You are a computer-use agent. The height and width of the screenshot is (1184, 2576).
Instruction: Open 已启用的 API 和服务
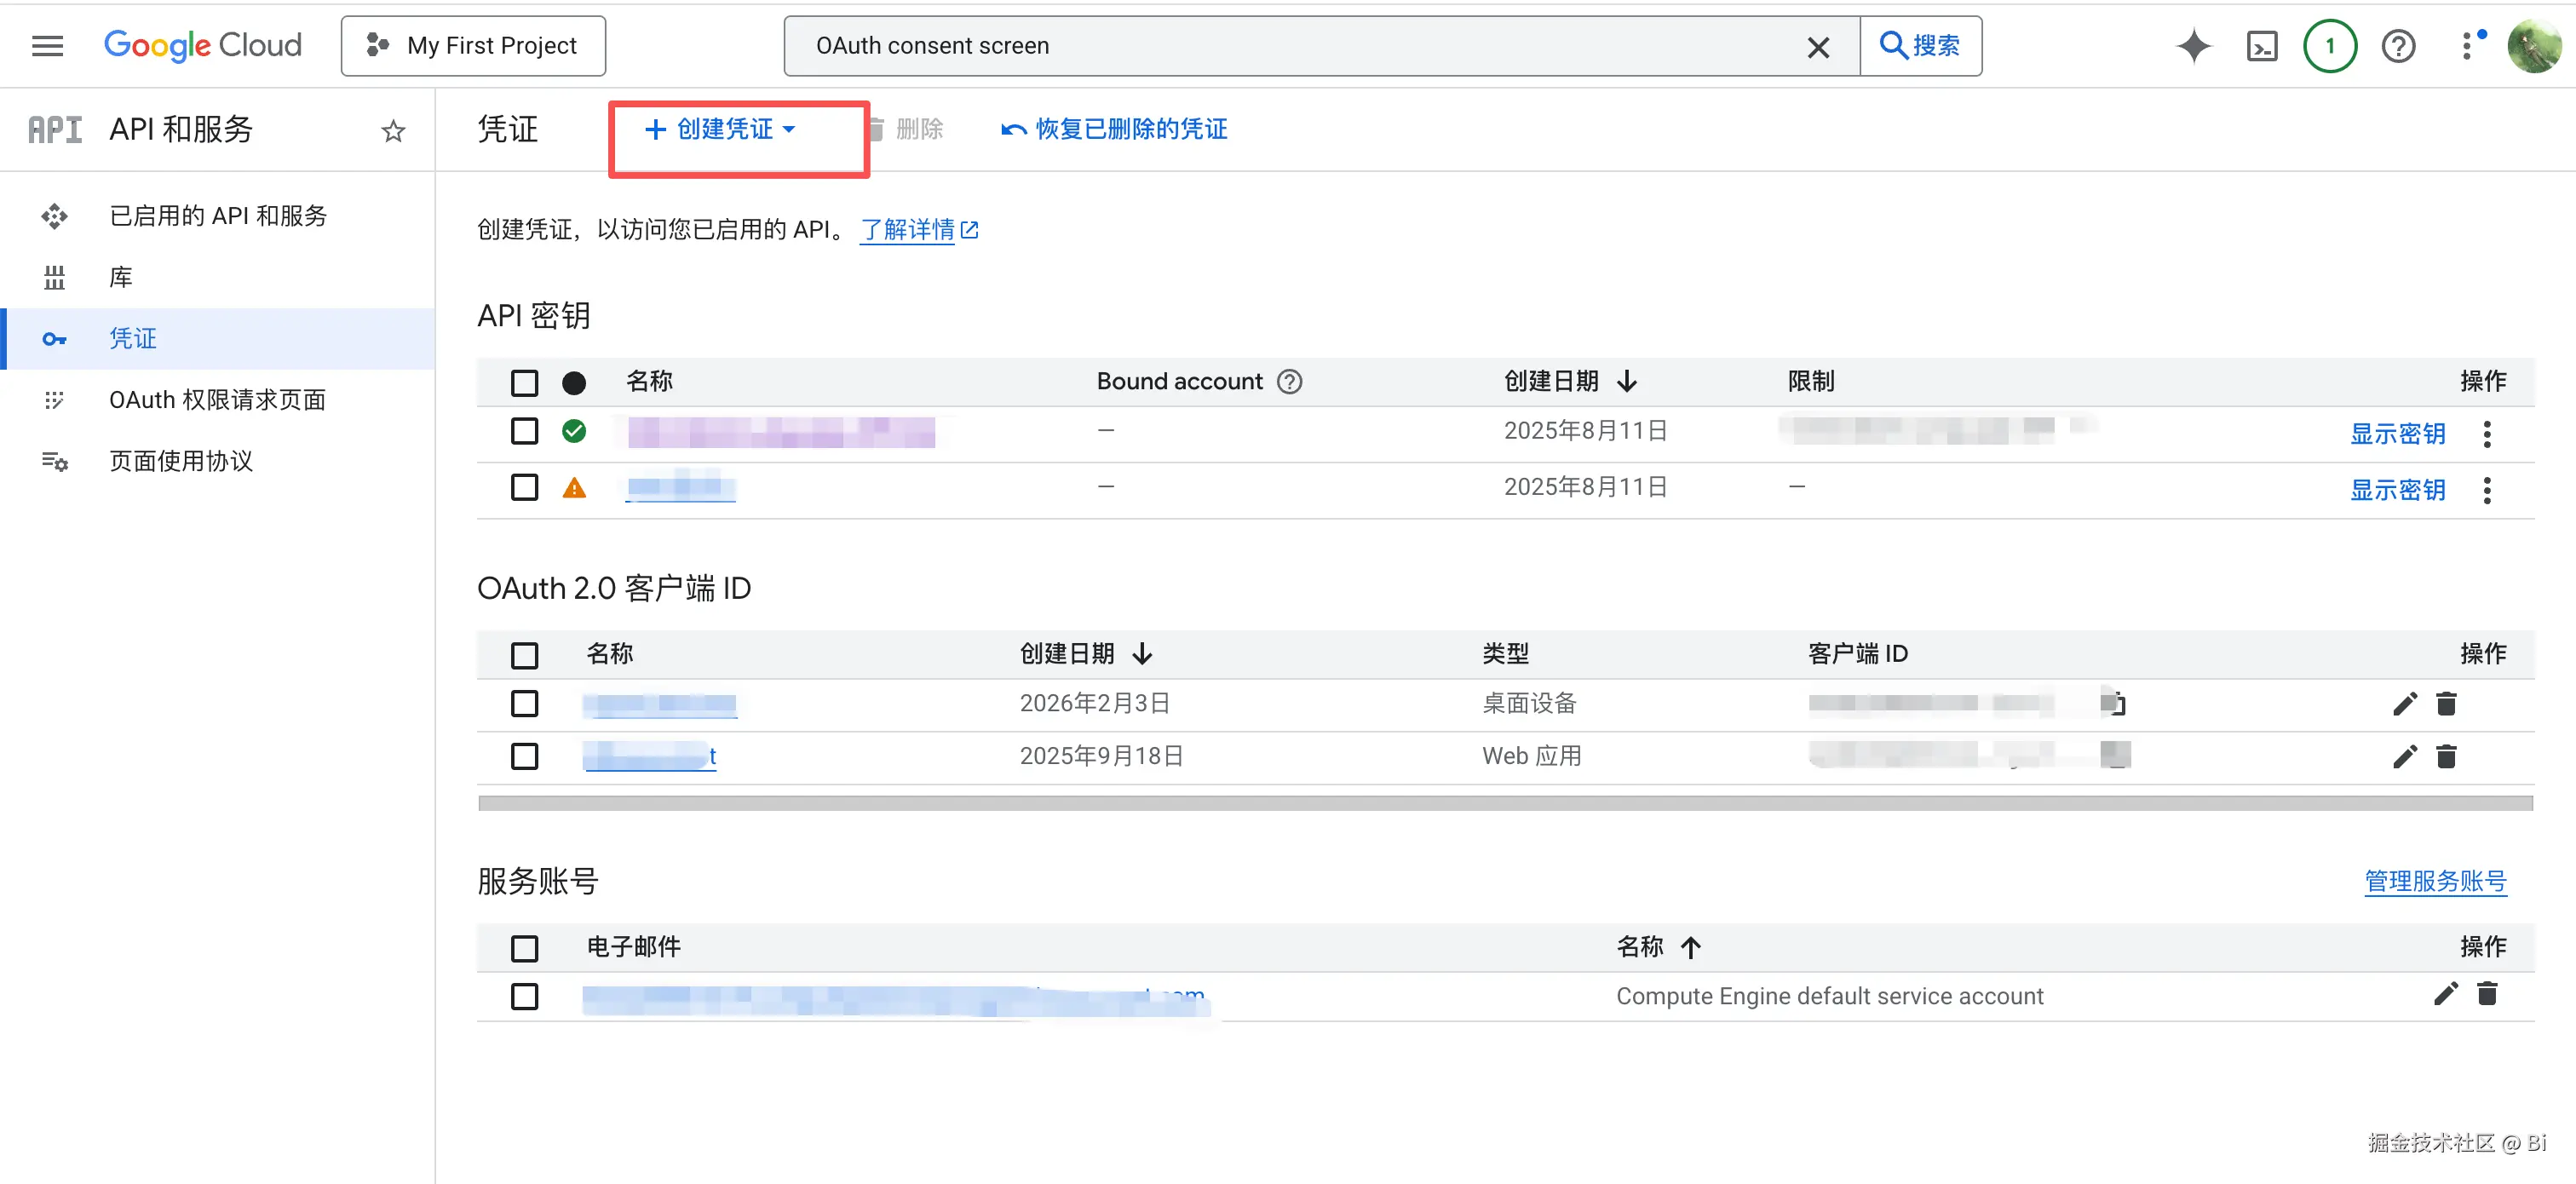tap(218, 215)
